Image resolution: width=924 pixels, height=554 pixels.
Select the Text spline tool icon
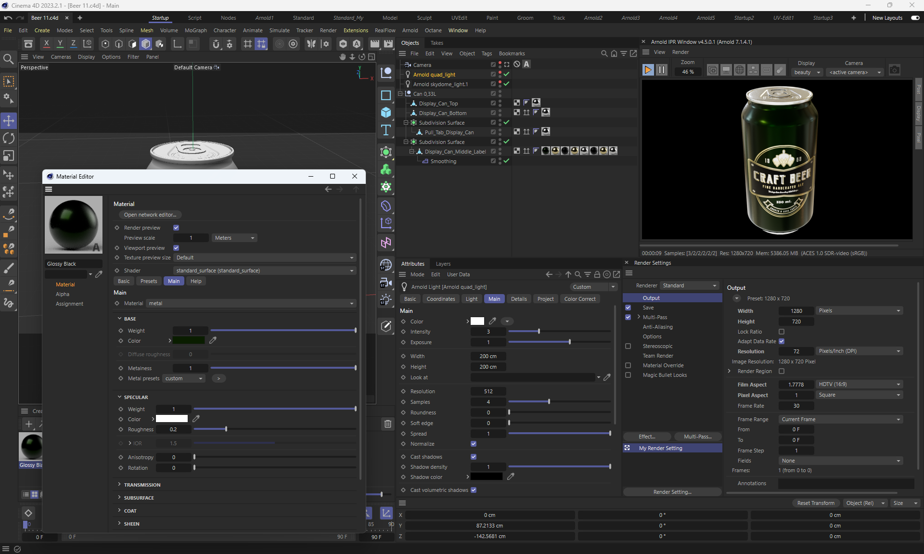(x=386, y=130)
